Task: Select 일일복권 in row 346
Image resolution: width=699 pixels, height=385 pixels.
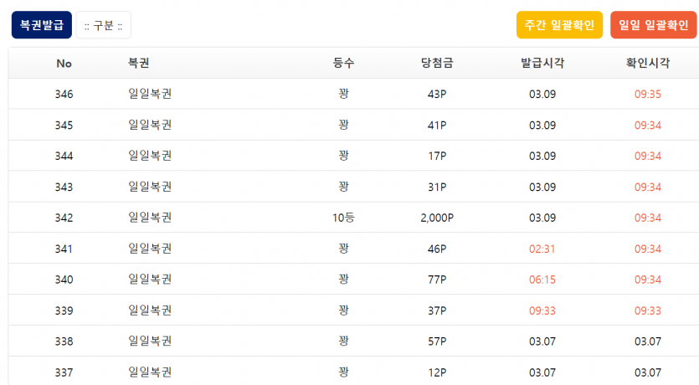Action: pyautogui.click(x=150, y=94)
